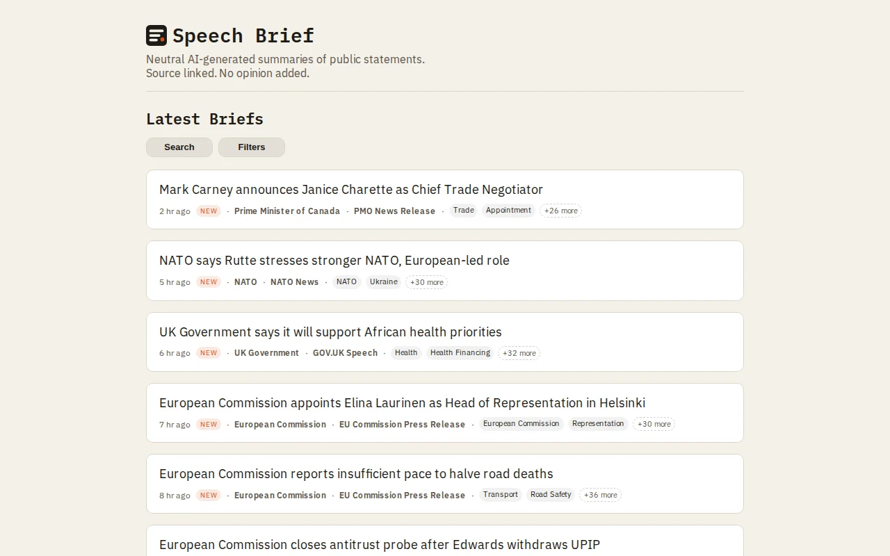Open the PMO News Release link
890x556 pixels.
(394, 211)
